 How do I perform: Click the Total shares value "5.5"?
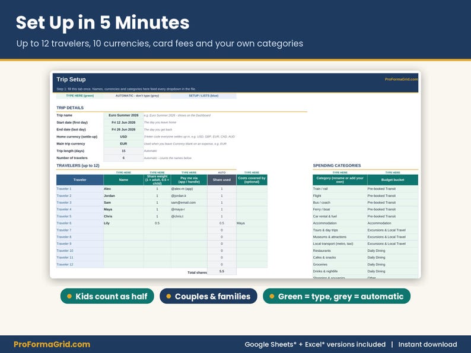pyautogui.click(x=222, y=271)
